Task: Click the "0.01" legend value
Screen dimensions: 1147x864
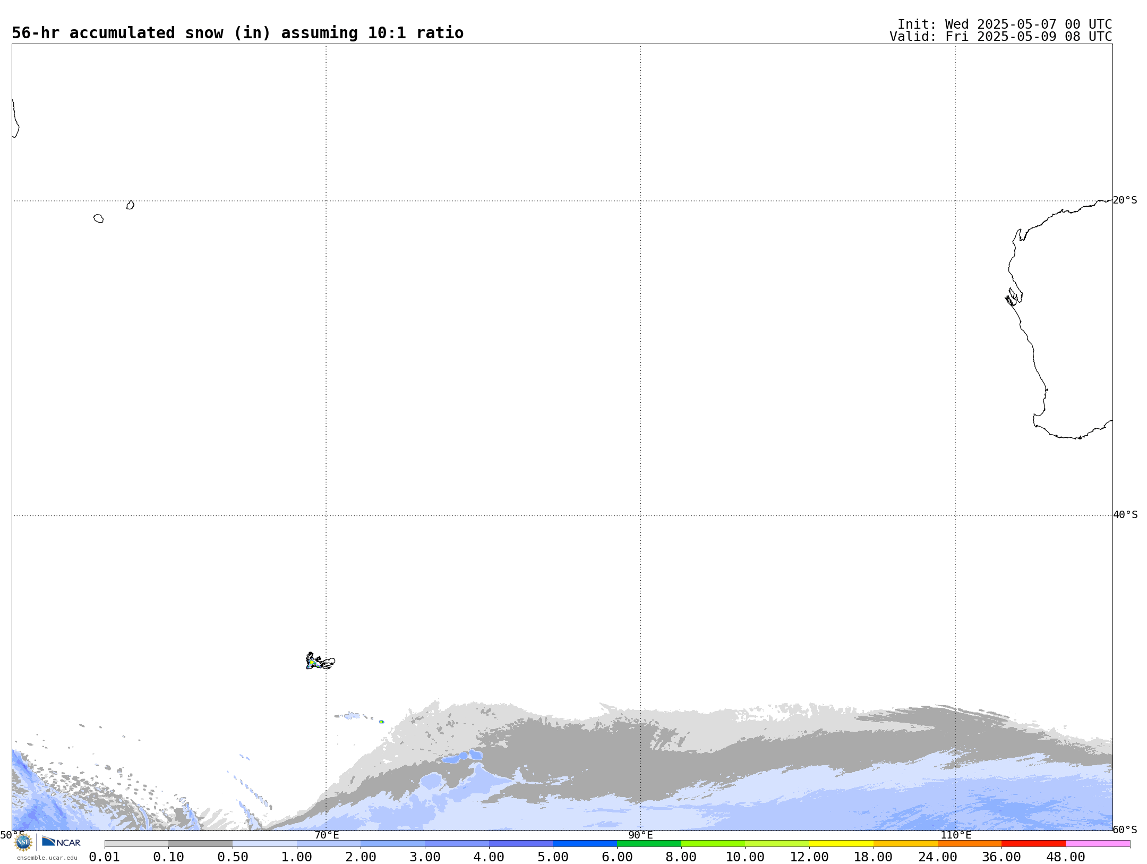Action: click(105, 857)
